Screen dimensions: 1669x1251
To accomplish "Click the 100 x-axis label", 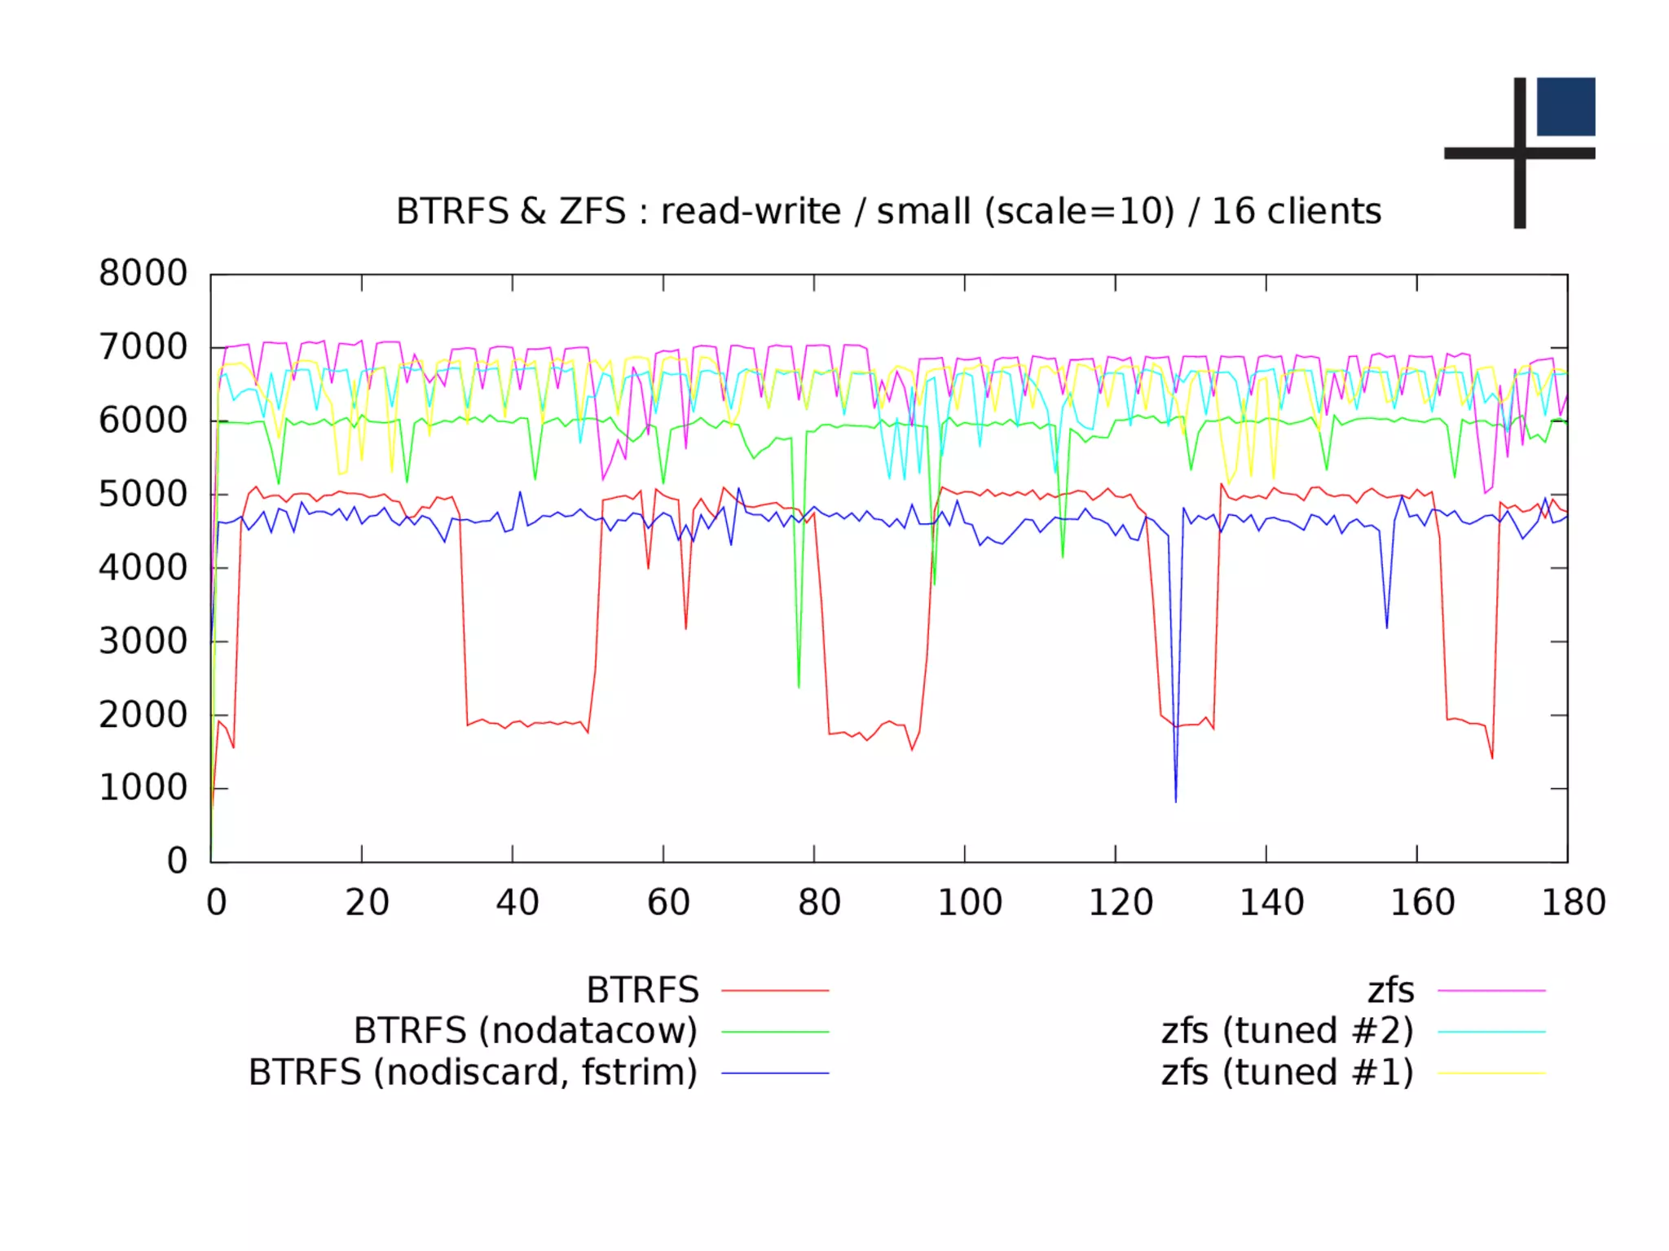I will pyautogui.click(x=969, y=903).
